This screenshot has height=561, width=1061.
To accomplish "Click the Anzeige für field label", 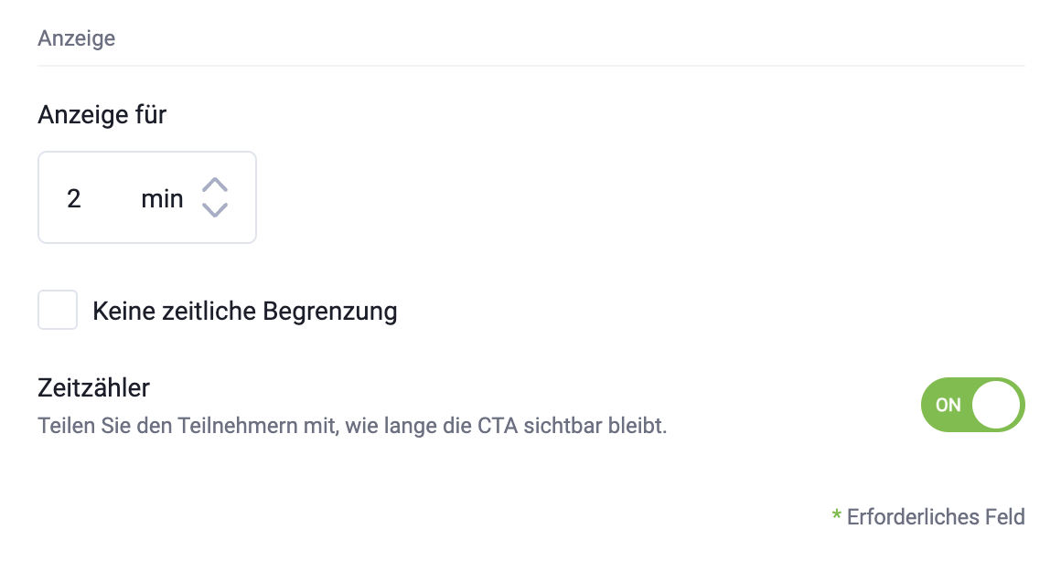I will pyautogui.click(x=102, y=115).
